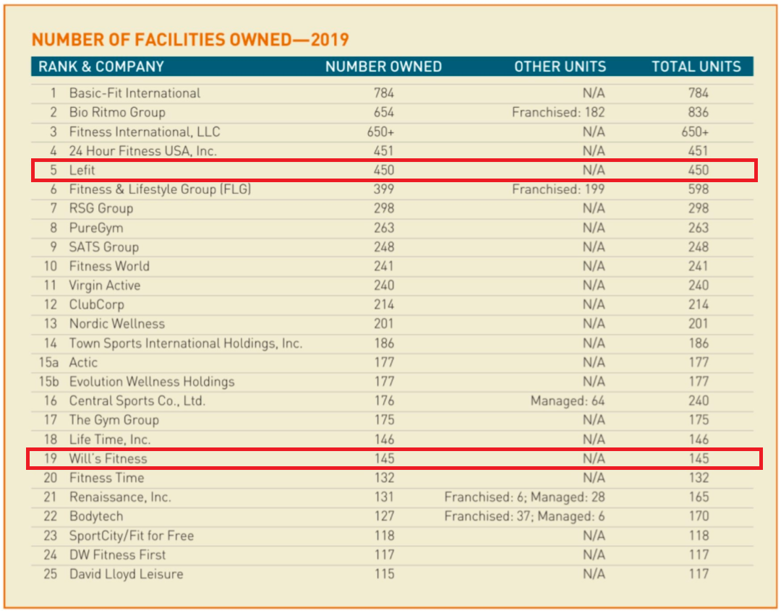
Task: Click Franchised: 182 in Other Units
Action: pos(558,113)
